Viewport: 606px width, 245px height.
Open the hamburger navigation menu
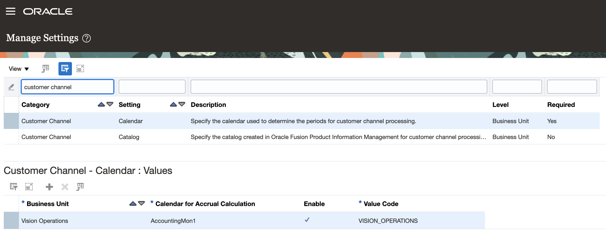11,12
